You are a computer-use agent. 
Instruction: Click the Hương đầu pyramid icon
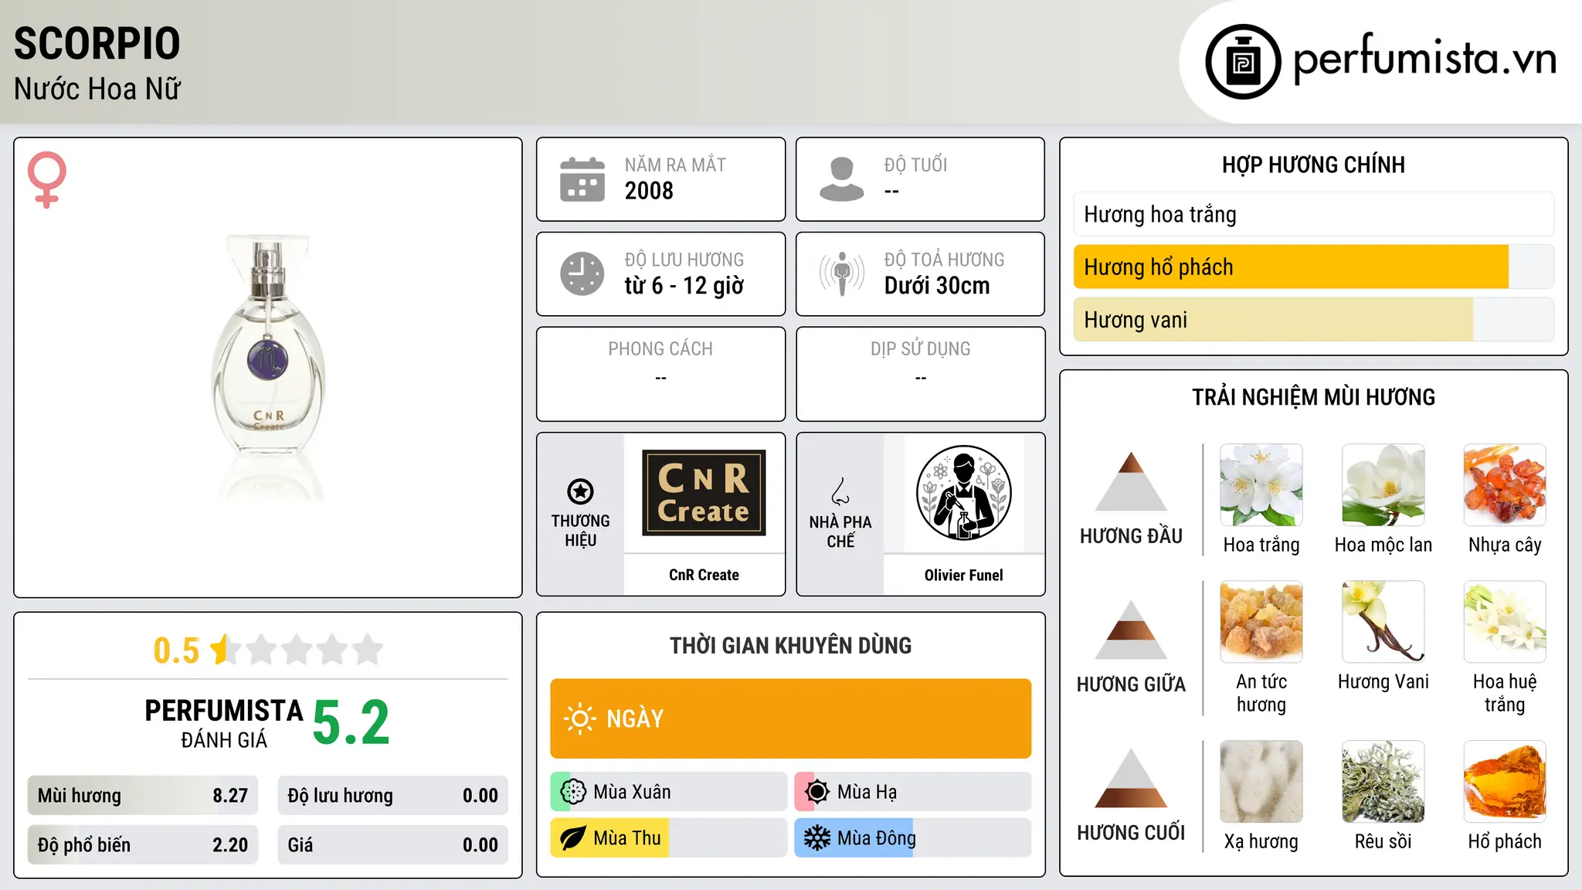click(1131, 481)
